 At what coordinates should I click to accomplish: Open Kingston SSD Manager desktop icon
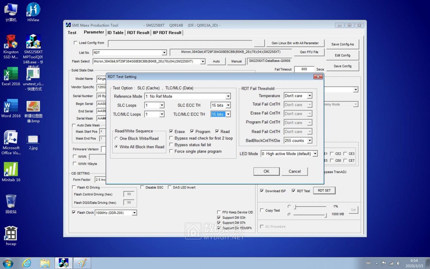pos(11,42)
